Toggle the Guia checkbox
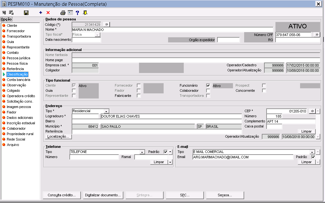Screen dimensions: 325x203 (74, 91)
